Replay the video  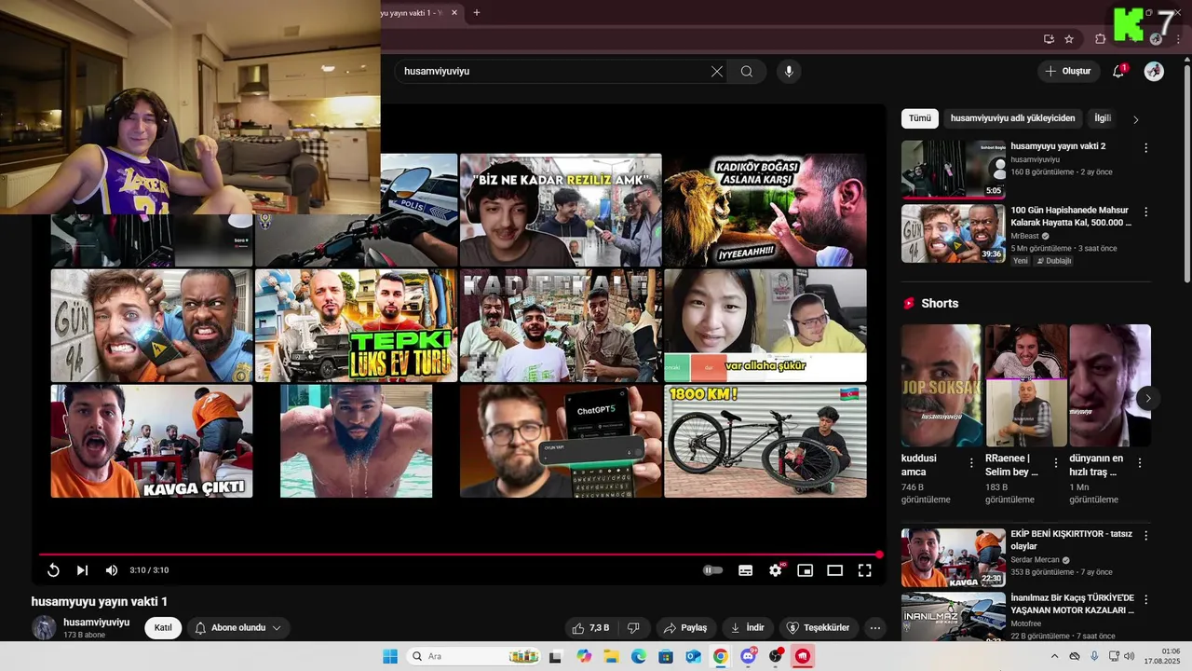coord(53,570)
